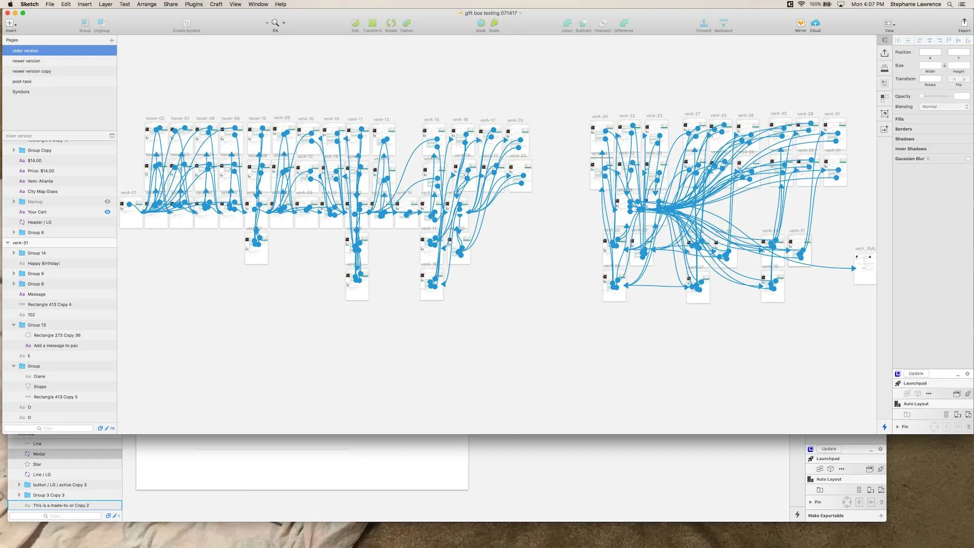Toggle the Gaussian Blur checkbox
Image resolution: width=974 pixels, height=548 pixels.
pos(968,159)
